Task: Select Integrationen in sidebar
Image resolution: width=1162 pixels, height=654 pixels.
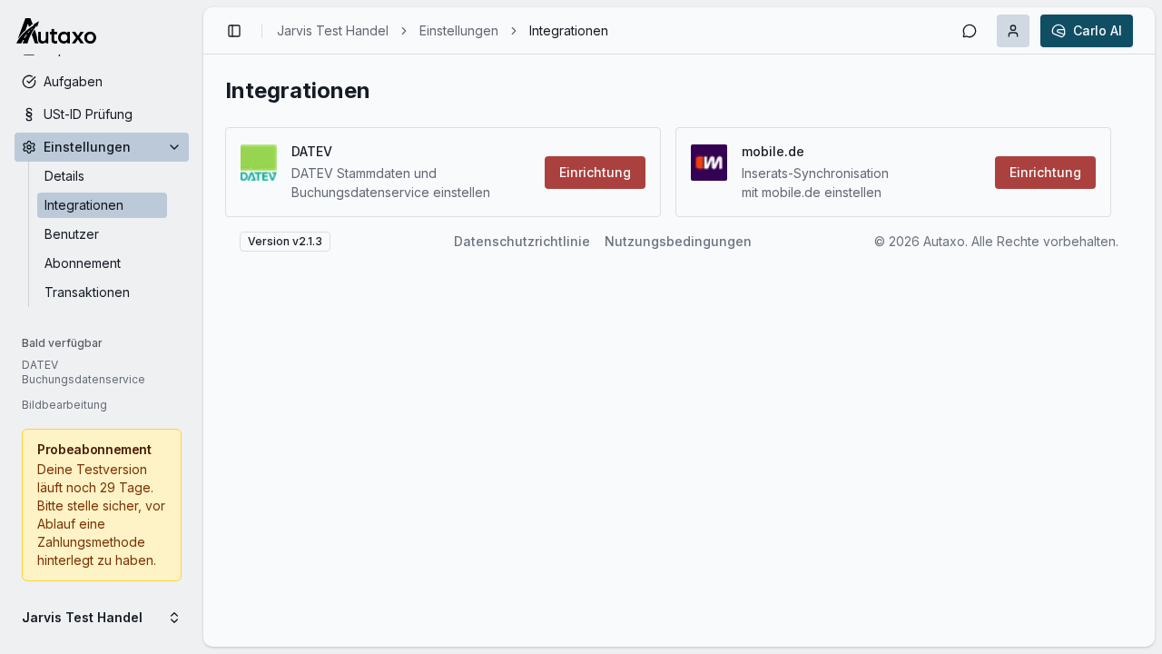Action: pos(102,205)
